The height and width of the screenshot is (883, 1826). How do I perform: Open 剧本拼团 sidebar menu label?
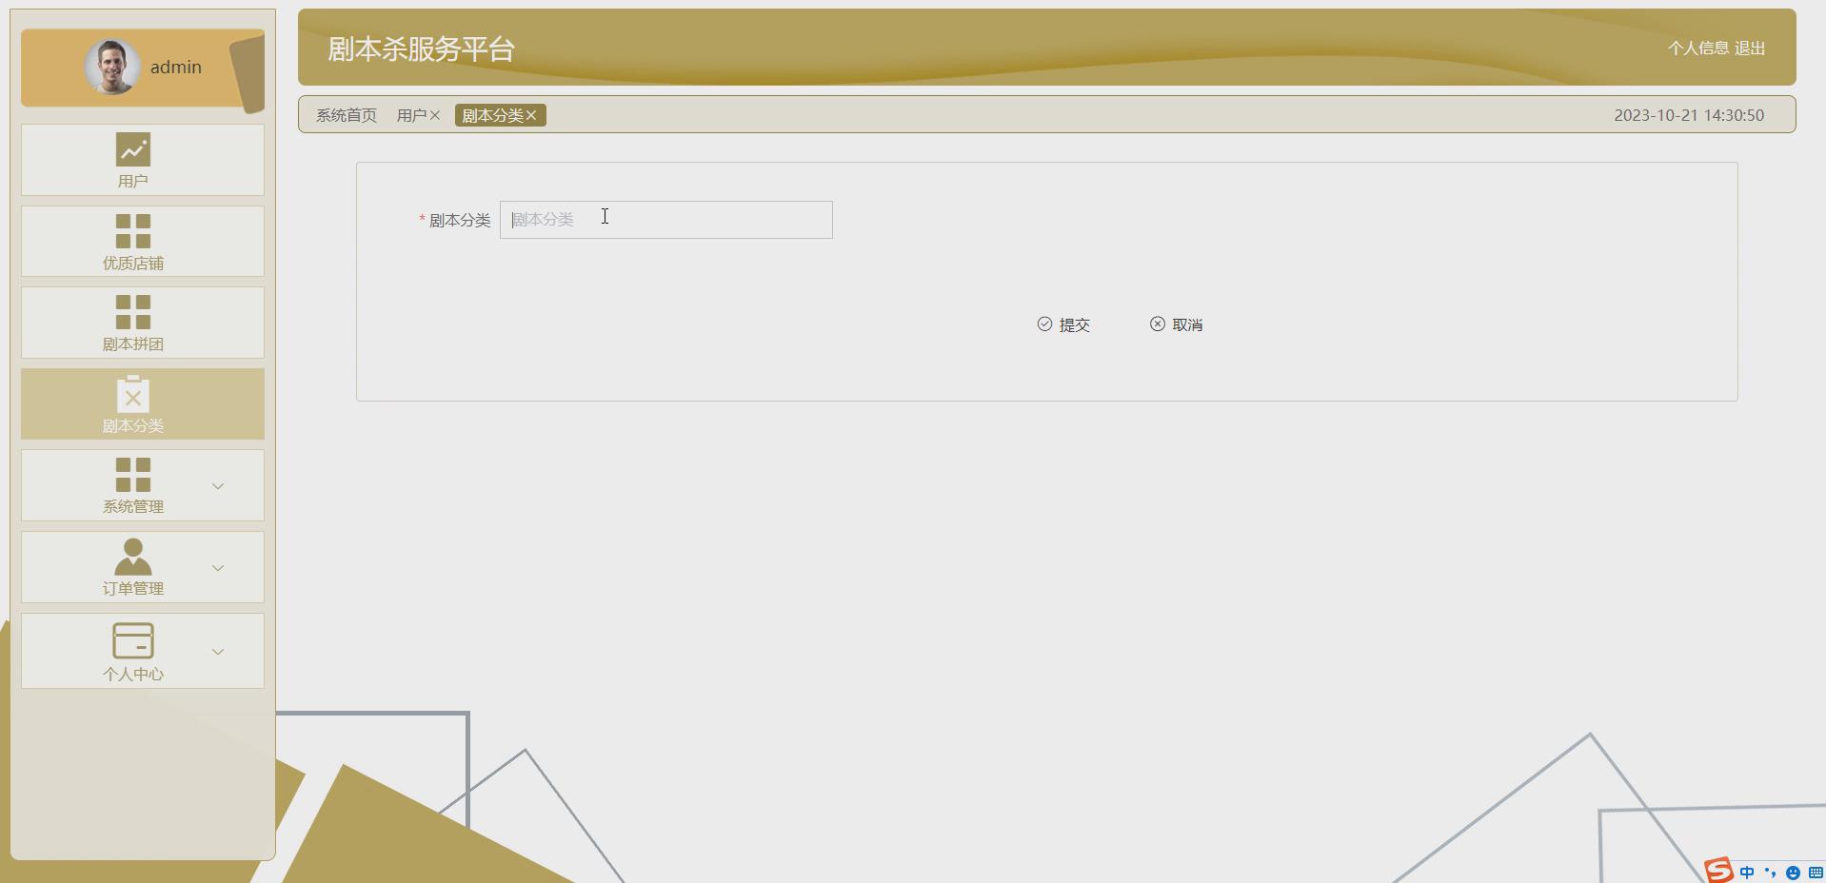(133, 343)
